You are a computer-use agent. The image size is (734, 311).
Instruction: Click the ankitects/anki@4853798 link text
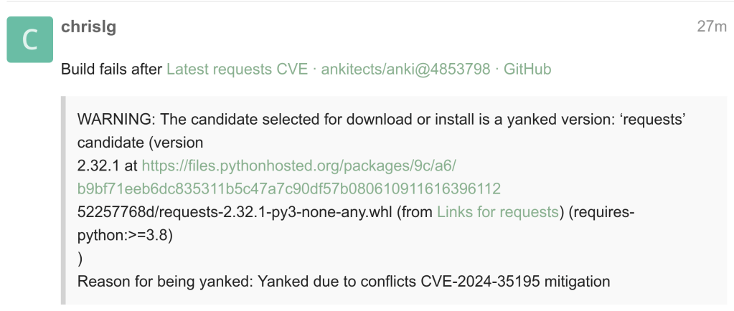[x=405, y=70]
